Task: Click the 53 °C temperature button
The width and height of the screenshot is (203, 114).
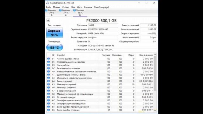Action: [55, 47]
